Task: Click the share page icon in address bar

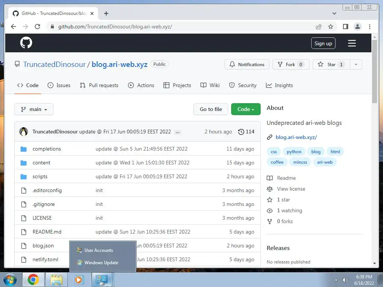Action: pos(319,27)
